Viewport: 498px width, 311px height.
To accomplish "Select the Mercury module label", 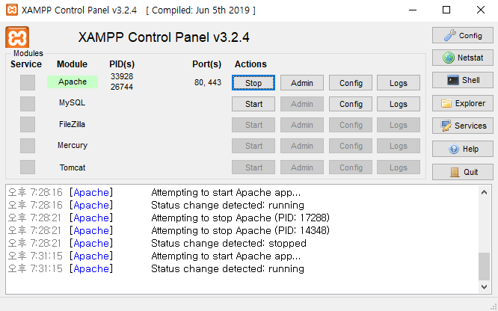I will click(x=73, y=145).
